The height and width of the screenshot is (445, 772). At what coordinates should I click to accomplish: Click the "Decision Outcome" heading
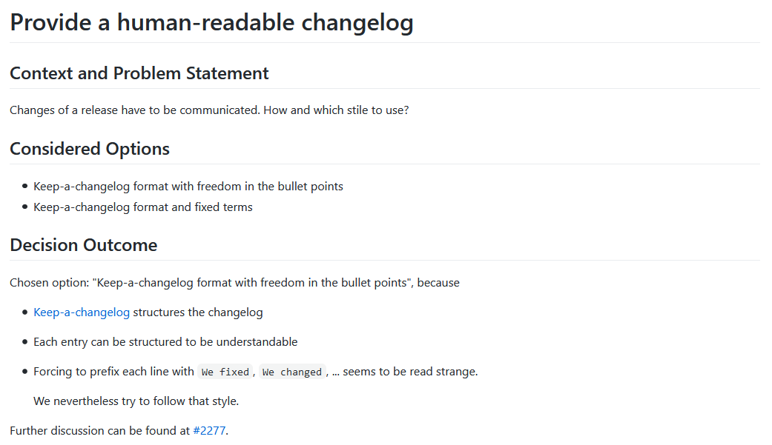[83, 245]
